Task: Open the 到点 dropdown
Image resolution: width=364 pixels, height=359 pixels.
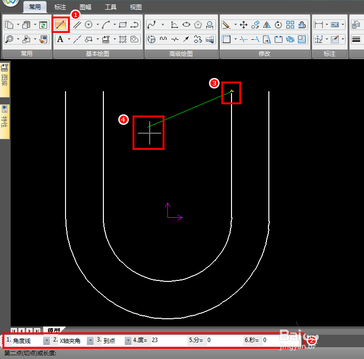Action: (128, 341)
